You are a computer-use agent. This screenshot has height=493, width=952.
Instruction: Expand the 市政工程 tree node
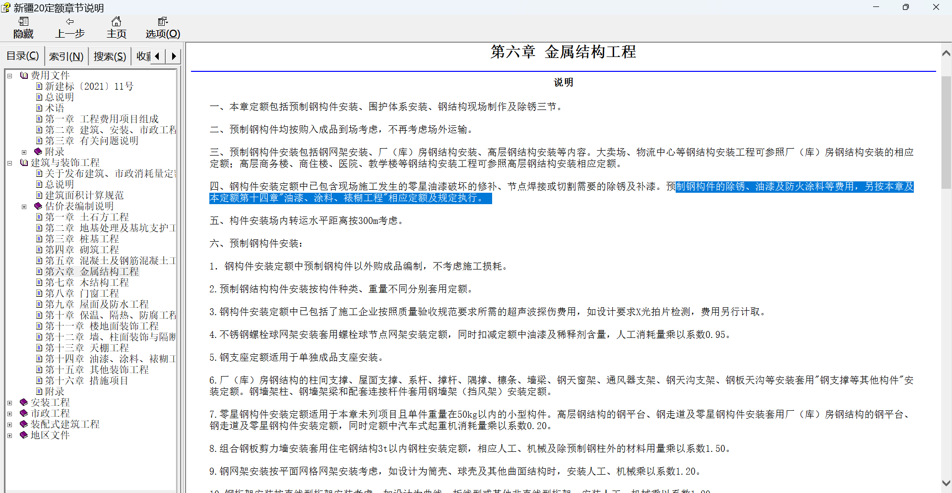(x=9, y=414)
